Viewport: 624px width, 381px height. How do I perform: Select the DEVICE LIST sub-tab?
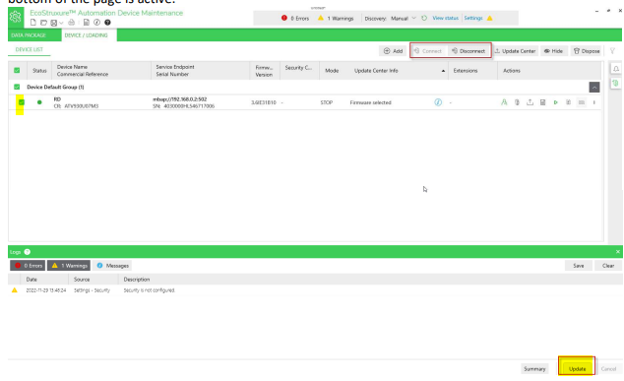(x=30, y=50)
